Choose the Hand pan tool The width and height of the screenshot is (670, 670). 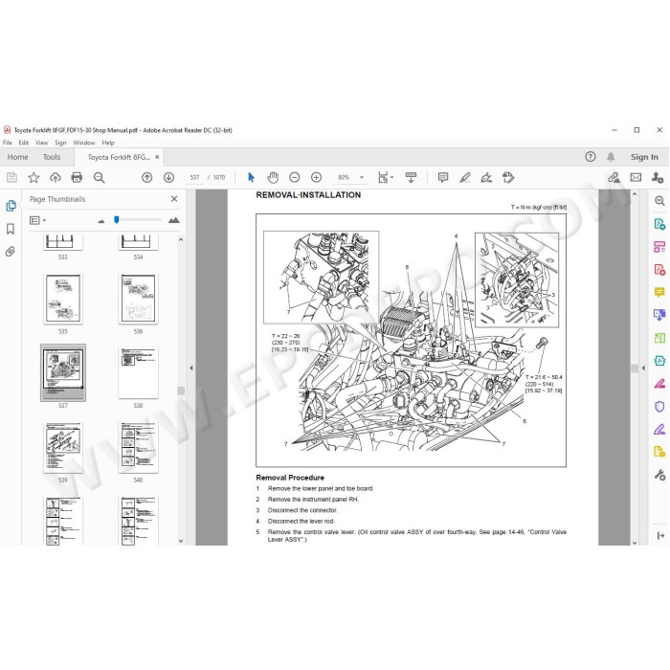[273, 177]
